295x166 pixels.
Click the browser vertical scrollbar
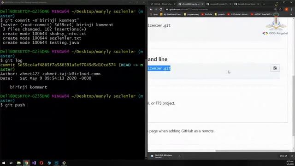pos(294,105)
